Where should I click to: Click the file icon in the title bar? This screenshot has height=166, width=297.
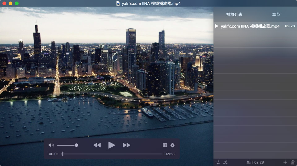click(118, 3)
